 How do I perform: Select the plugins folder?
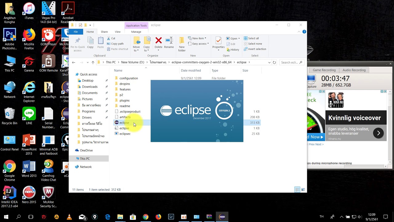[x=124, y=101]
